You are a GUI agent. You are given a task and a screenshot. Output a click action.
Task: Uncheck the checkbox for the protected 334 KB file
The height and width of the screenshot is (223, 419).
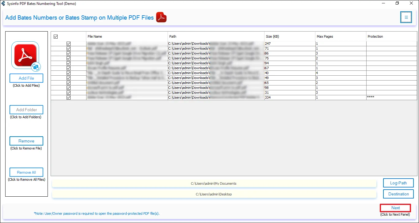tap(68, 98)
